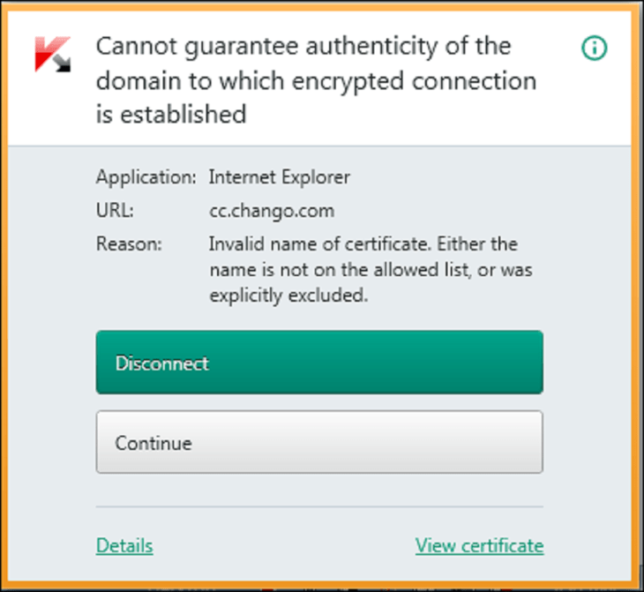Click the green information icon
The image size is (644, 592).
pos(595,48)
